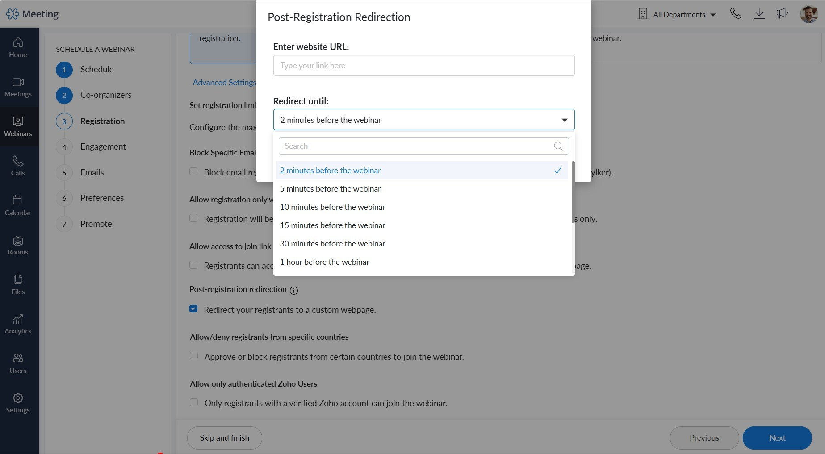Open Settings gear in sidebar
Screen dimensions: 825x454
coord(18,404)
